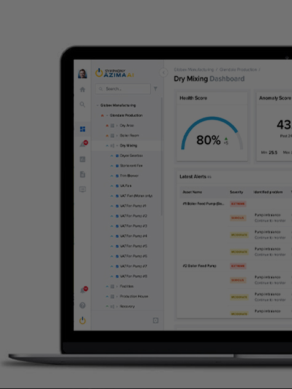Go to Home via sidebar house icon
The height and width of the screenshot is (389, 292).
[x=82, y=89]
